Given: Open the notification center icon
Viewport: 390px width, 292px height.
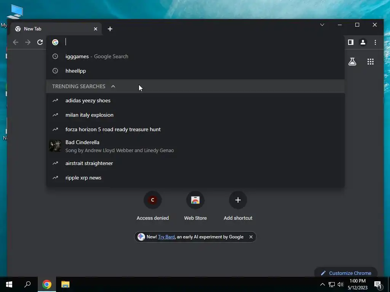Looking at the screenshot, I should point(378,285).
